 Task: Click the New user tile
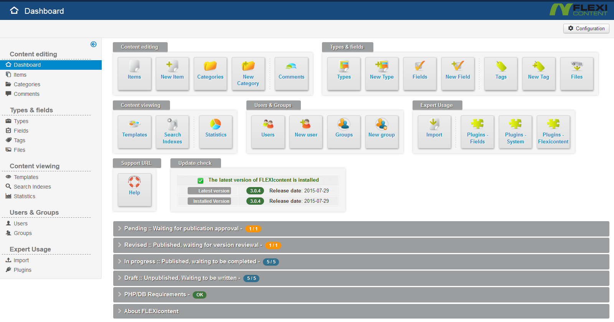306,132
